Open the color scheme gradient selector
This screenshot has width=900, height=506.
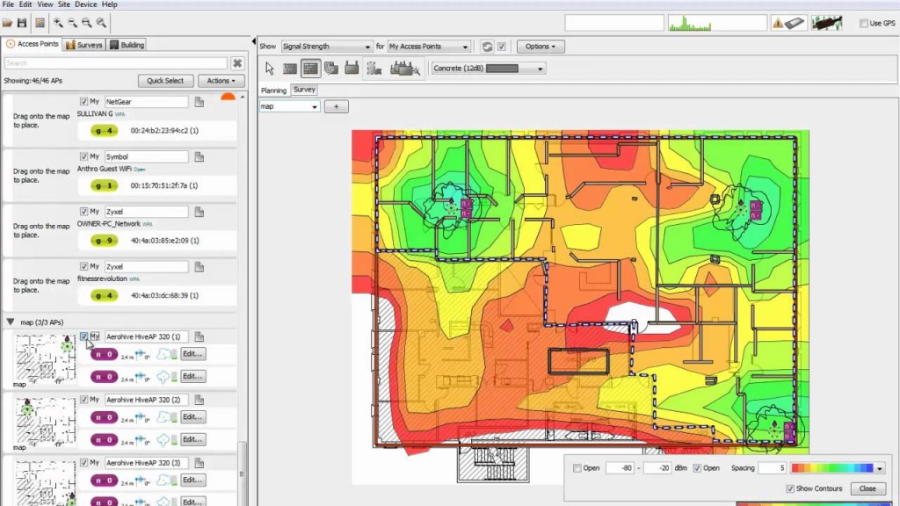[x=838, y=468]
